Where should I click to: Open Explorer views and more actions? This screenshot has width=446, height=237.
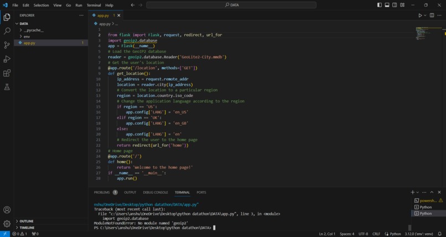(81, 16)
